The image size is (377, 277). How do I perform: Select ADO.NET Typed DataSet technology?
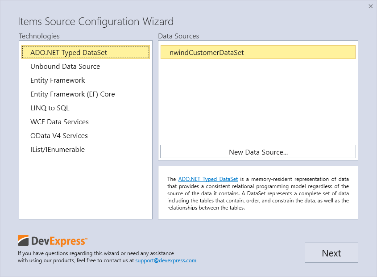(86, 52)
